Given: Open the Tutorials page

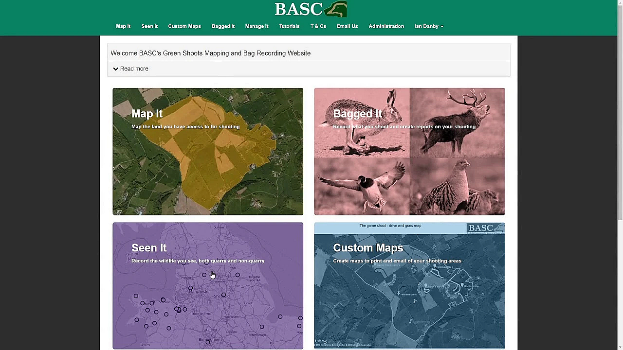Looking at the screenshot, I should (289, 26).
